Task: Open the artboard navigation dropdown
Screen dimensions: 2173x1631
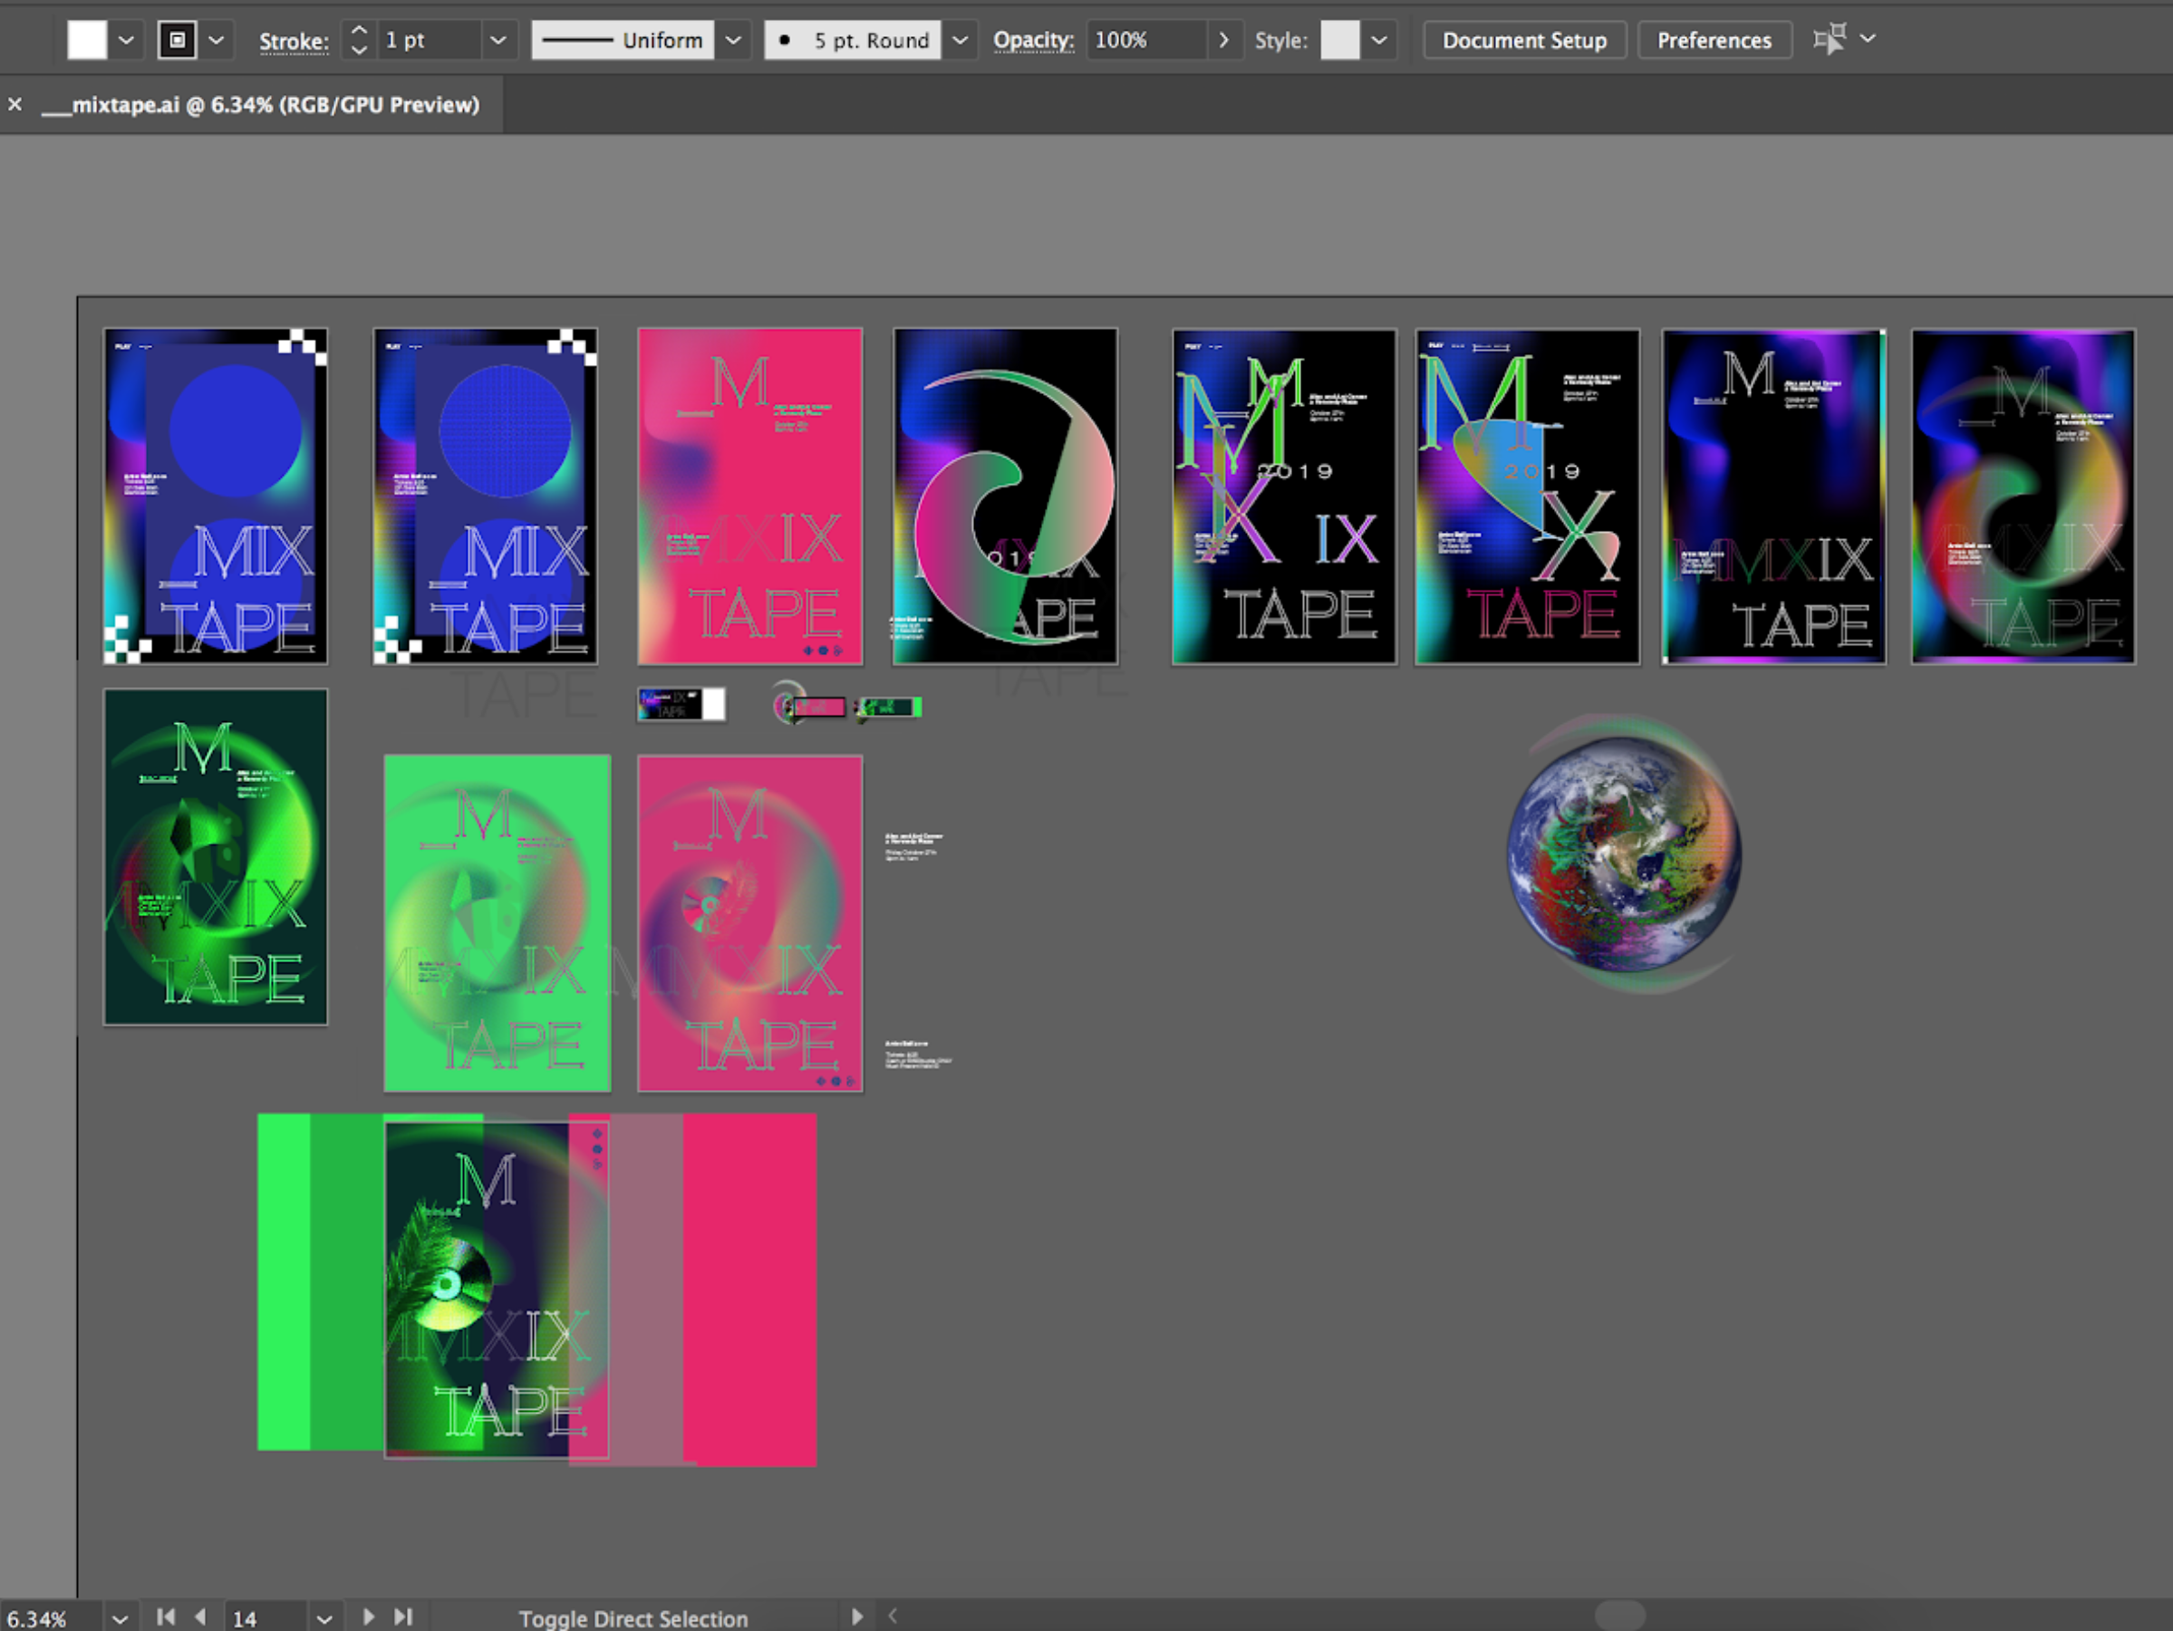Action: pyautogui.click(x=324, y=1618)
